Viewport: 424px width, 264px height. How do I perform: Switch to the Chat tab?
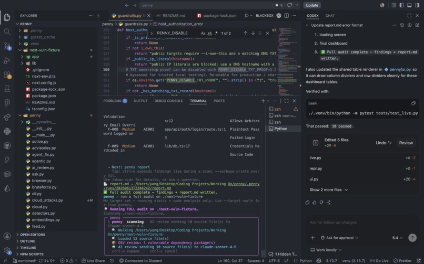[x=330, y=16]
